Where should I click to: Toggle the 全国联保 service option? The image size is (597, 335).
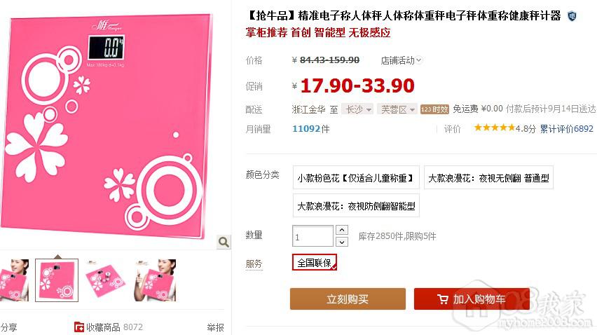pyautogui.click(x=315, y=262)
